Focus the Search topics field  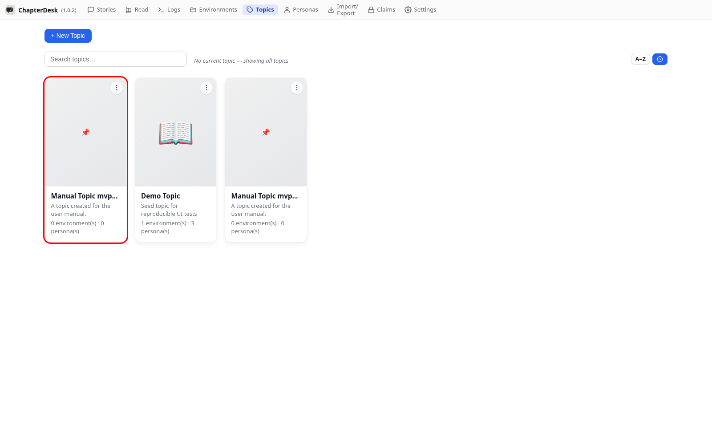[x=116, y=59]
